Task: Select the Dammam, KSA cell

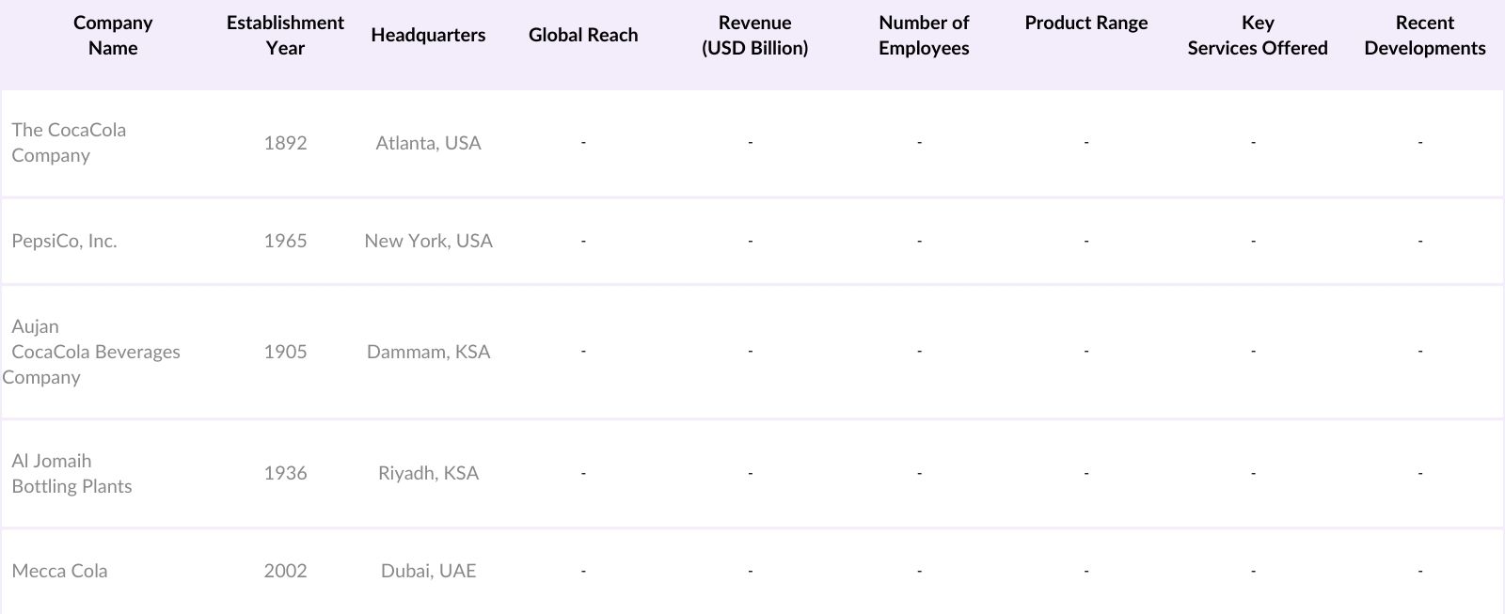Action: point(428,352)
